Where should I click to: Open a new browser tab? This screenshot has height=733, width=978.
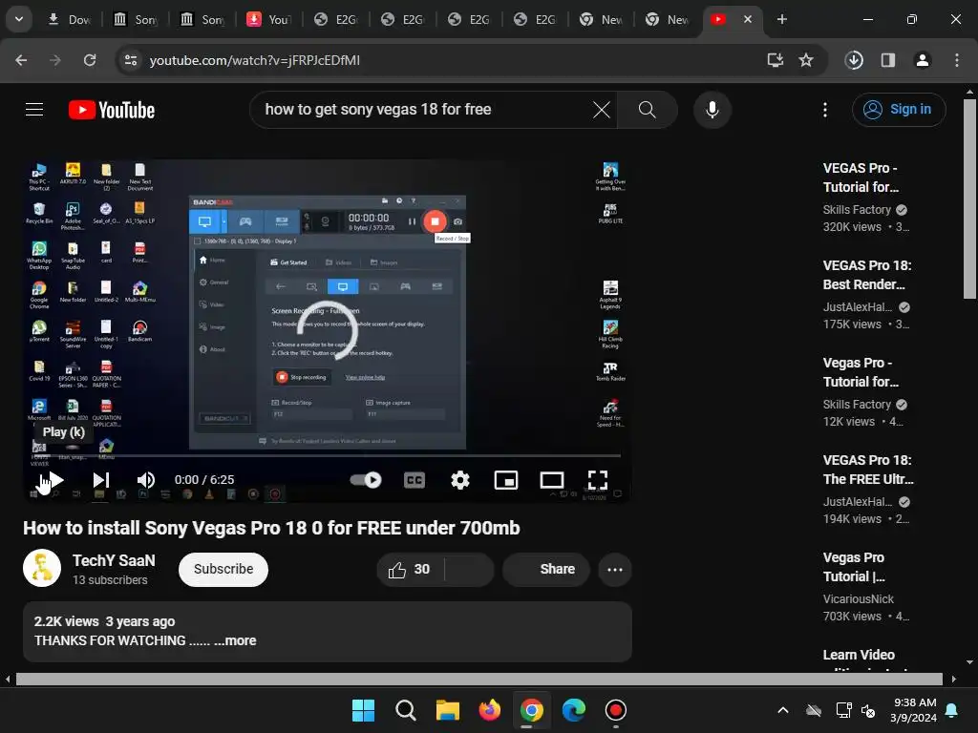coord(781,19)
